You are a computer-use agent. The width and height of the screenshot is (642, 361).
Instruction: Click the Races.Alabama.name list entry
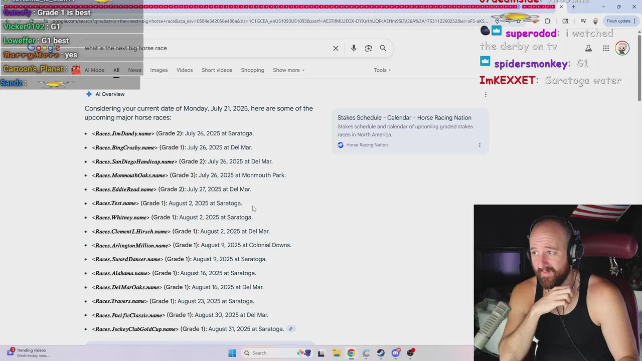174,273
